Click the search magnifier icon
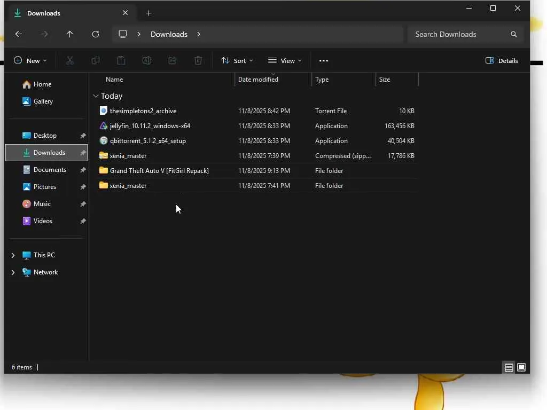The image size is (547, 410). click(x=513, y=34)
